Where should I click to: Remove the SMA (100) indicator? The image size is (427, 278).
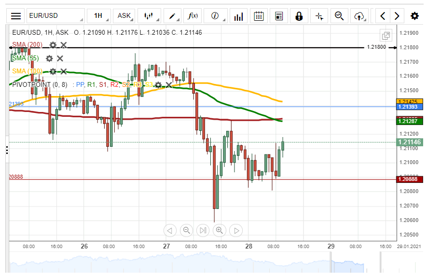(x=64, y=71)
